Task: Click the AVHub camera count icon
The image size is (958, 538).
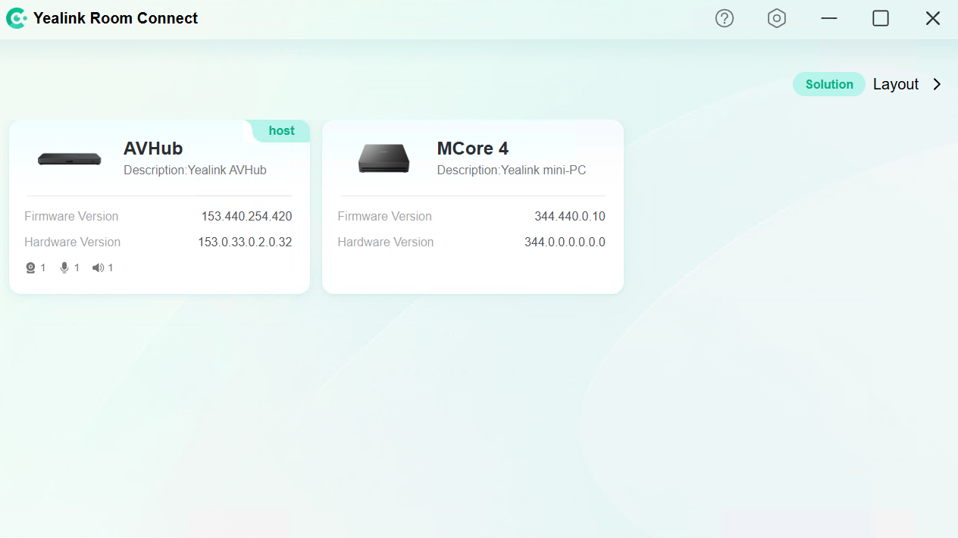Action: click(30, 267)
